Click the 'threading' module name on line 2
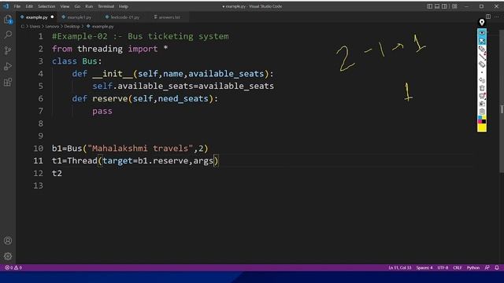The width and height of the screenshot is (504, 283). 100,49
